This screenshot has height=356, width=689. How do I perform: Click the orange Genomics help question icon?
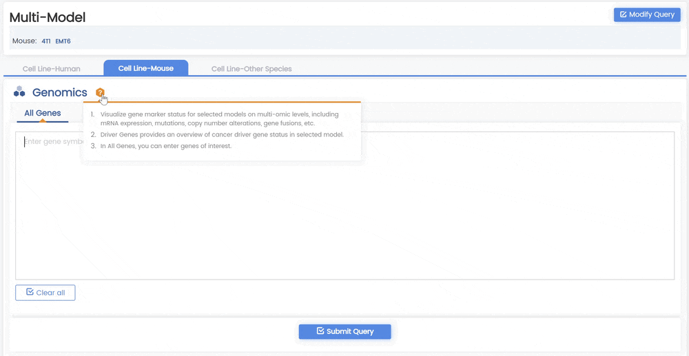[x=100, y=92]
